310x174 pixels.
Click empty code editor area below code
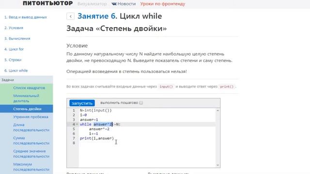147,156
